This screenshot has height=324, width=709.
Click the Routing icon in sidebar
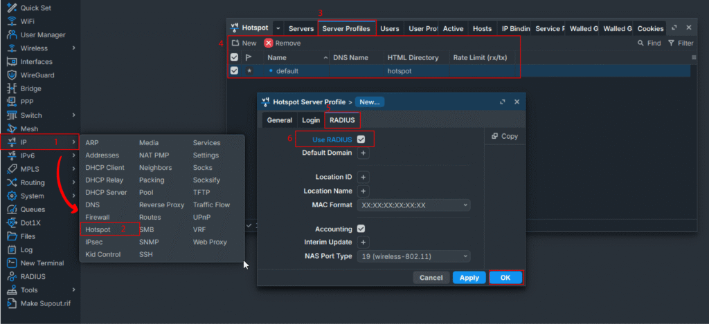[x=12, y=182]
